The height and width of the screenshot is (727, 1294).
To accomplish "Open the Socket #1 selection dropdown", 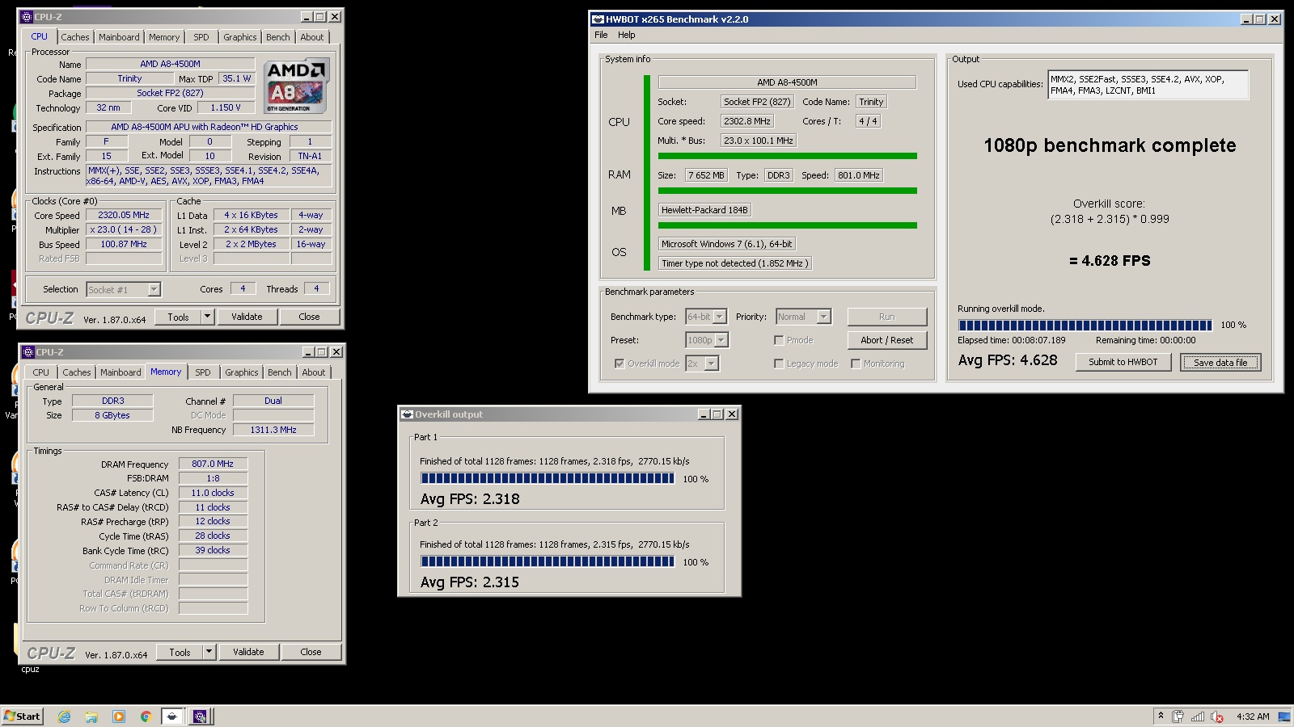I will [123, 289].
